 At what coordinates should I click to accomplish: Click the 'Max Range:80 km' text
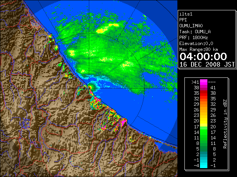(x=198, y=49)
